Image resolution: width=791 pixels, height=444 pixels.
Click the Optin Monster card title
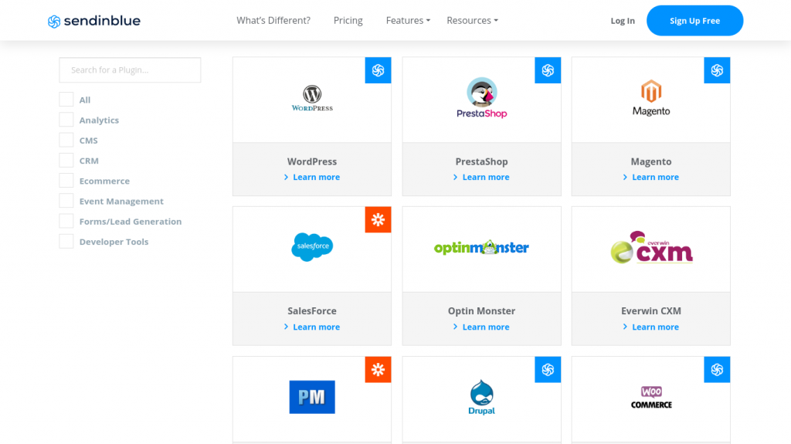coord(482,310)
